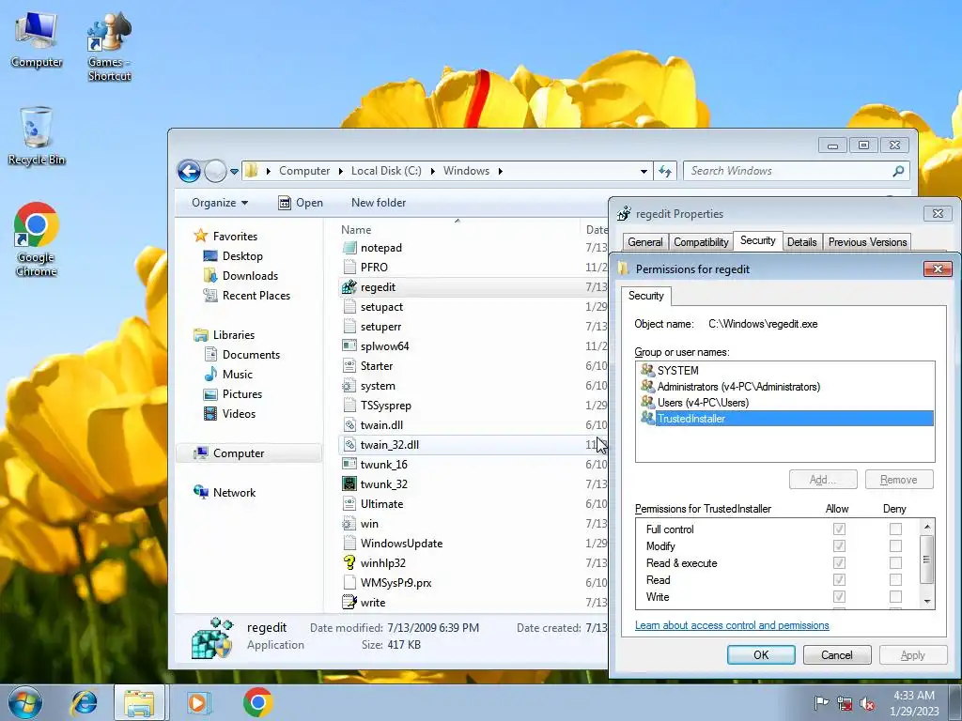Click the Forward arrow in Explorer
962x721 pixels.
pos(215,171)
